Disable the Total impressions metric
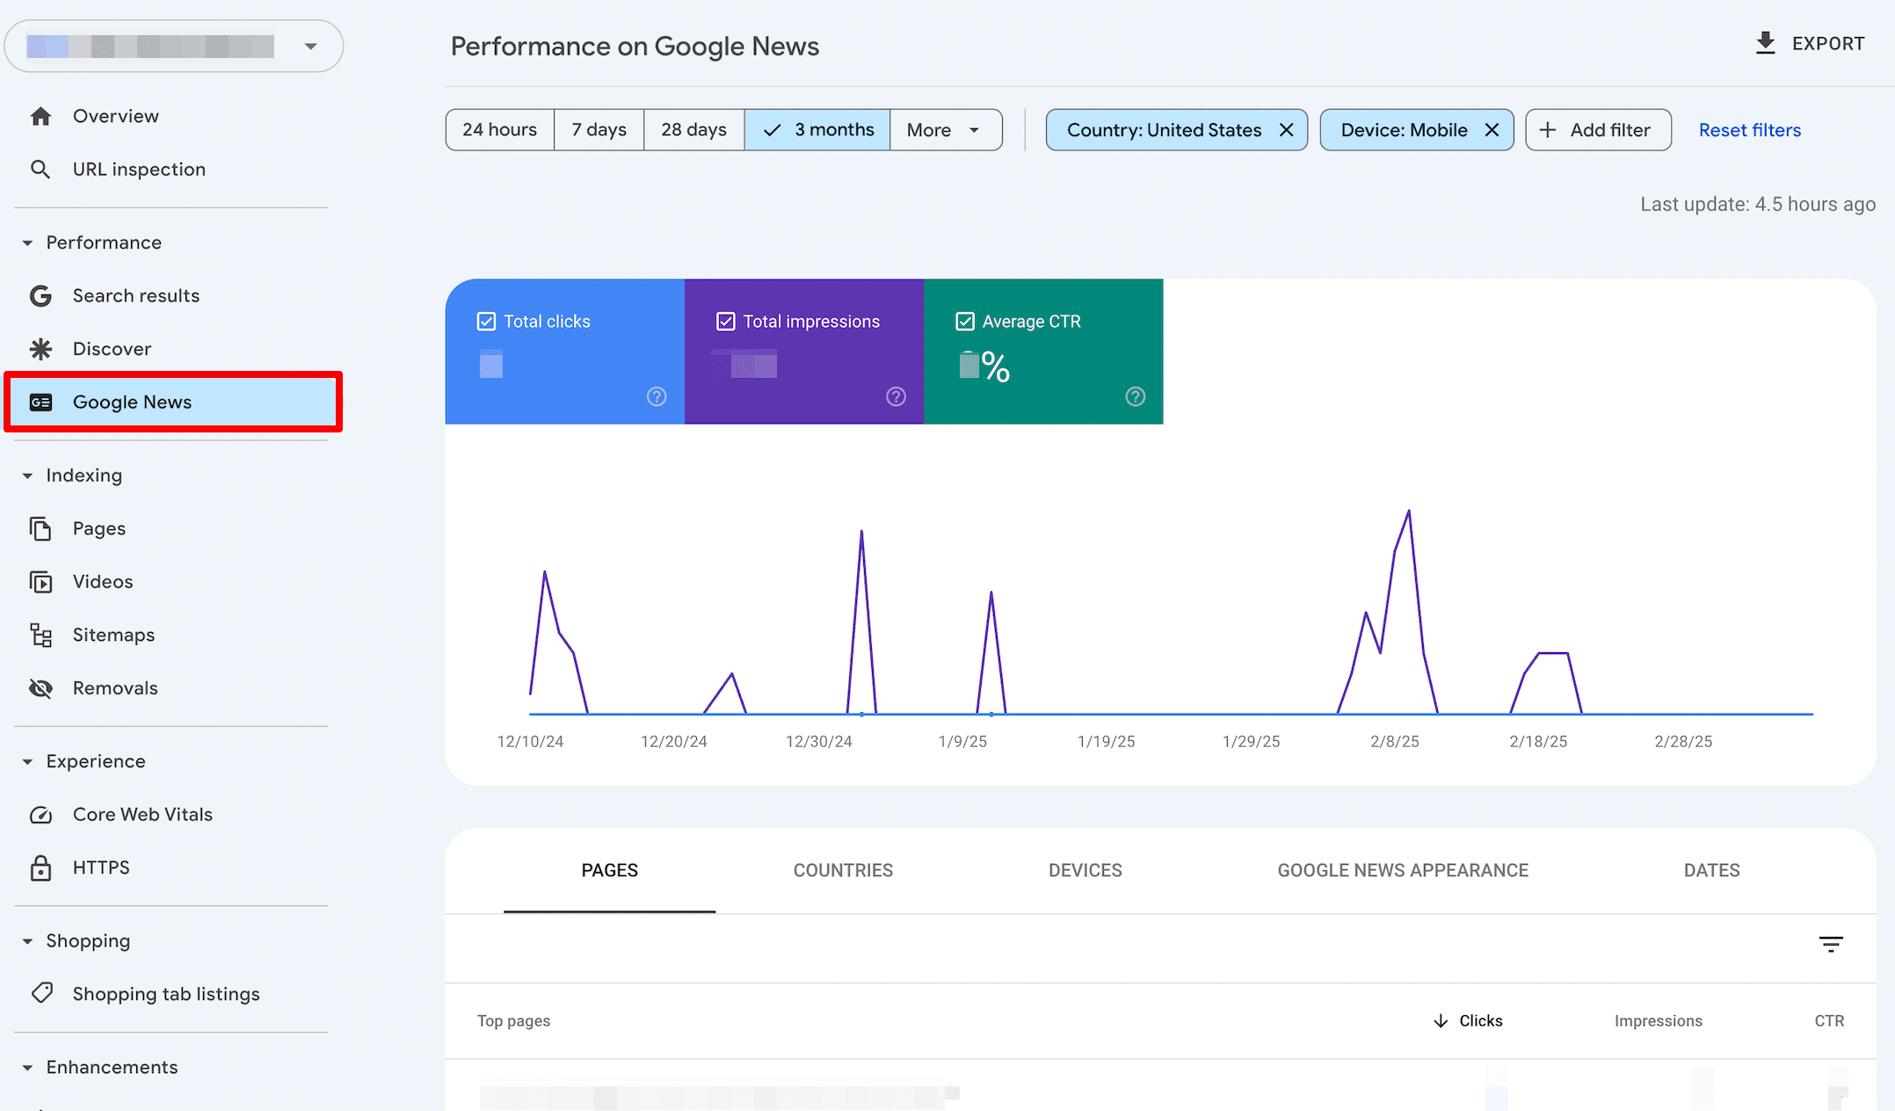 point(725,321)
